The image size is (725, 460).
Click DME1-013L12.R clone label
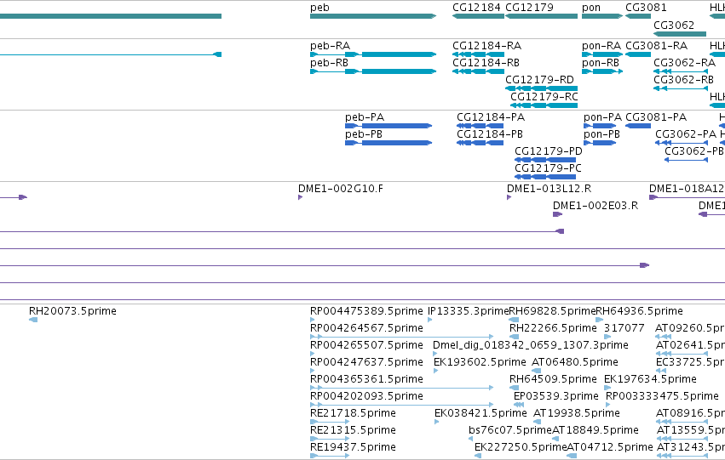point(549,189)
